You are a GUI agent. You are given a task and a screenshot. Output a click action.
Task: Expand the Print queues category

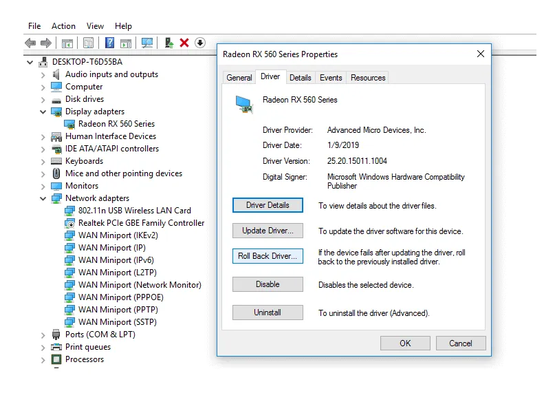pyautogui.click(x=43, y=348)
